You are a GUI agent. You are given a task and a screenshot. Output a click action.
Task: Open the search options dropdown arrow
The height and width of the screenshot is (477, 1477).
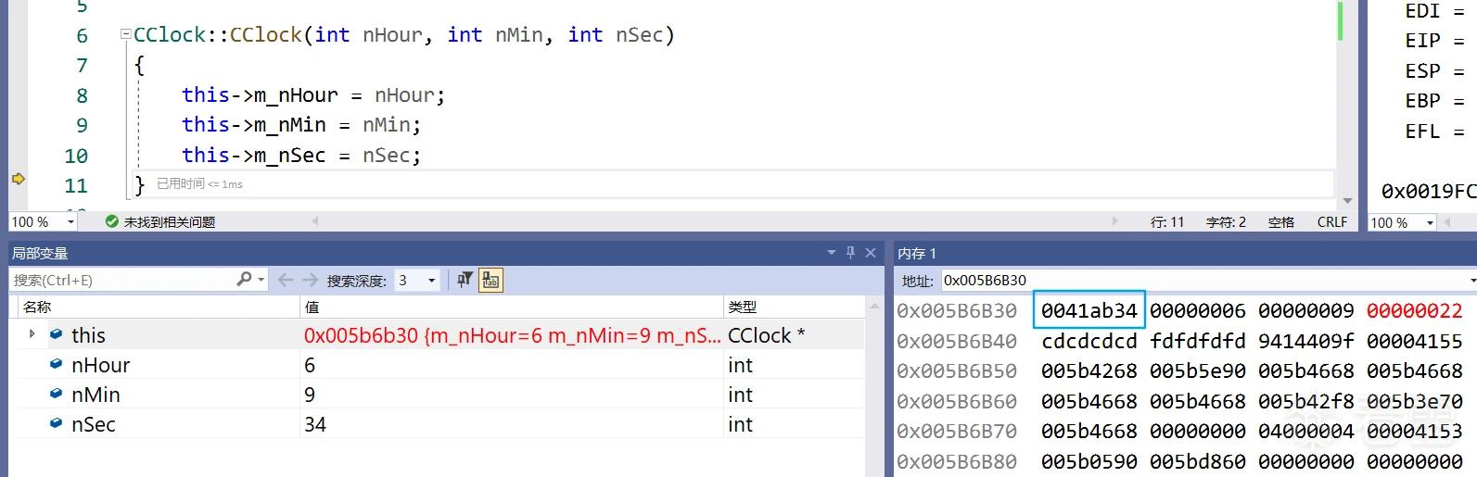point(261,280)
